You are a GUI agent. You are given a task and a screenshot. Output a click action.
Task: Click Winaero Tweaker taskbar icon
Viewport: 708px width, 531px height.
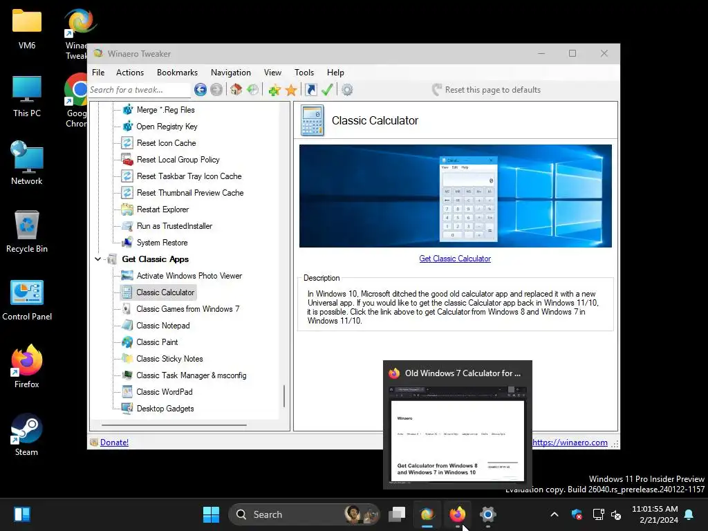(427, 514)
